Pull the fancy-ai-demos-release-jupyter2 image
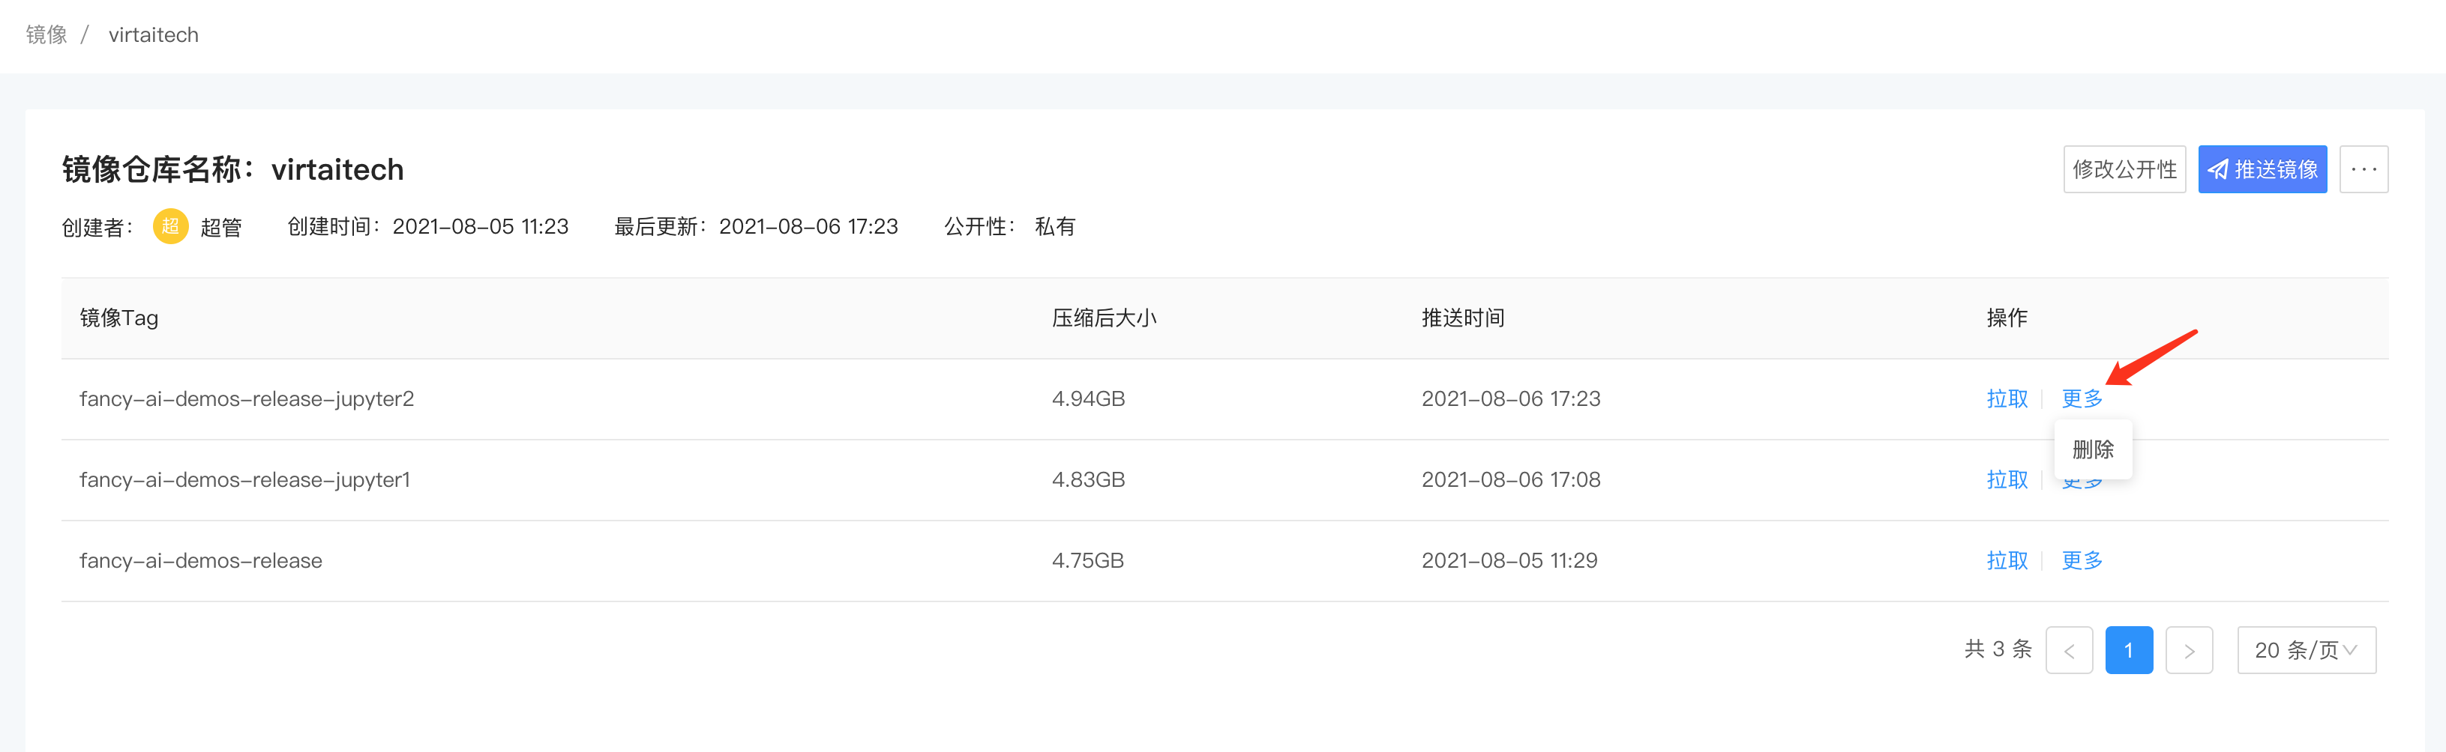Screen dimensions: 2446x752 [2007, 398]
